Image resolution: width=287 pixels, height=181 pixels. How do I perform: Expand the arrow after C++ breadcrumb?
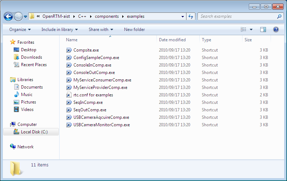click(91, 16)
